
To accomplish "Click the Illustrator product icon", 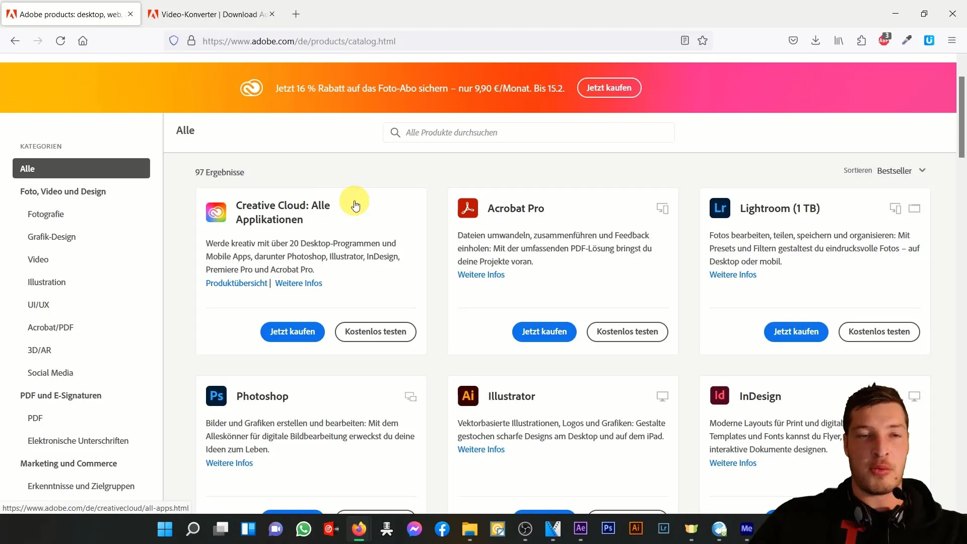I will click(467, 396).
